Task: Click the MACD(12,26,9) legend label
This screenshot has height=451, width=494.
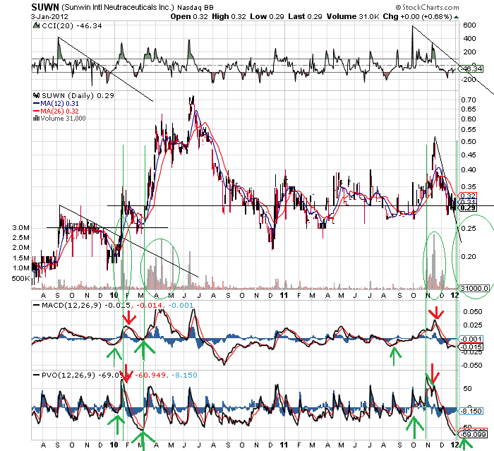Action: pyautogui.click(x=72, y=305)
